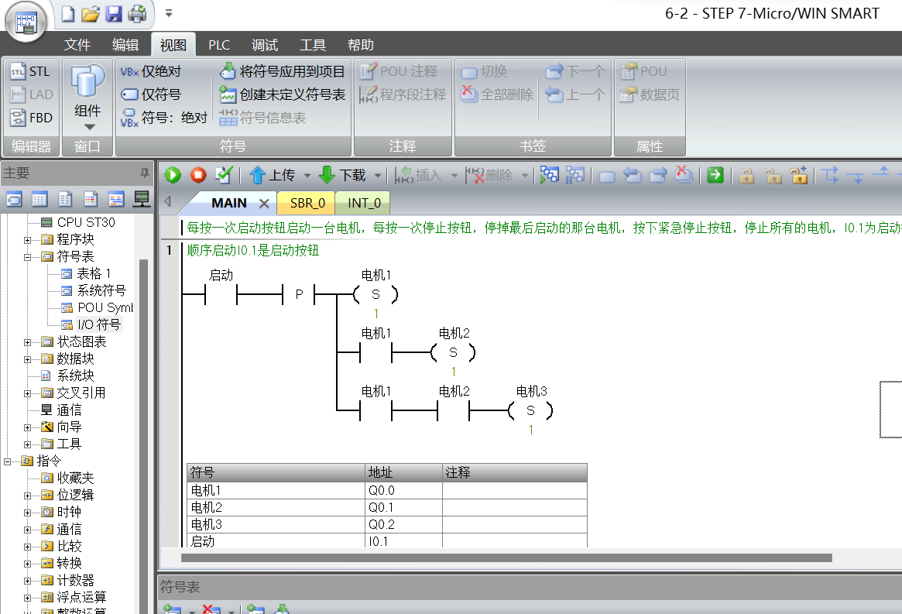This screenshot has width=902, height=614.
Task: Stop the PLC using red stop icon
Action: pyautogui.click(x=197, y=175)
